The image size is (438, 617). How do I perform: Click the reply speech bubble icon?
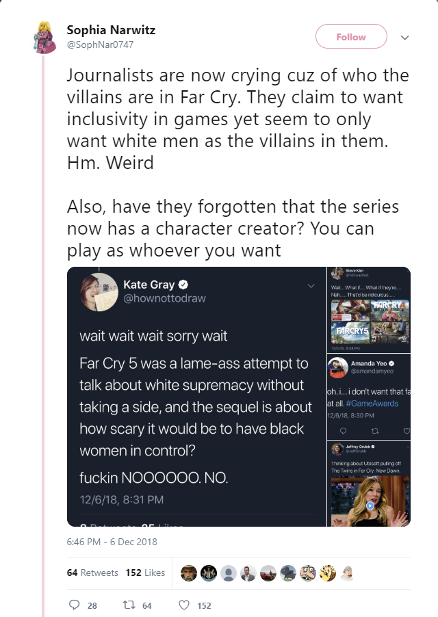74,605
